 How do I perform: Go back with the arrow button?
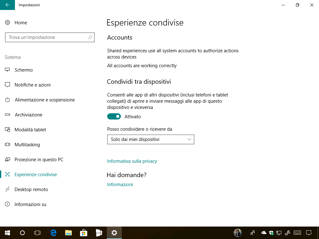(7, 5)
